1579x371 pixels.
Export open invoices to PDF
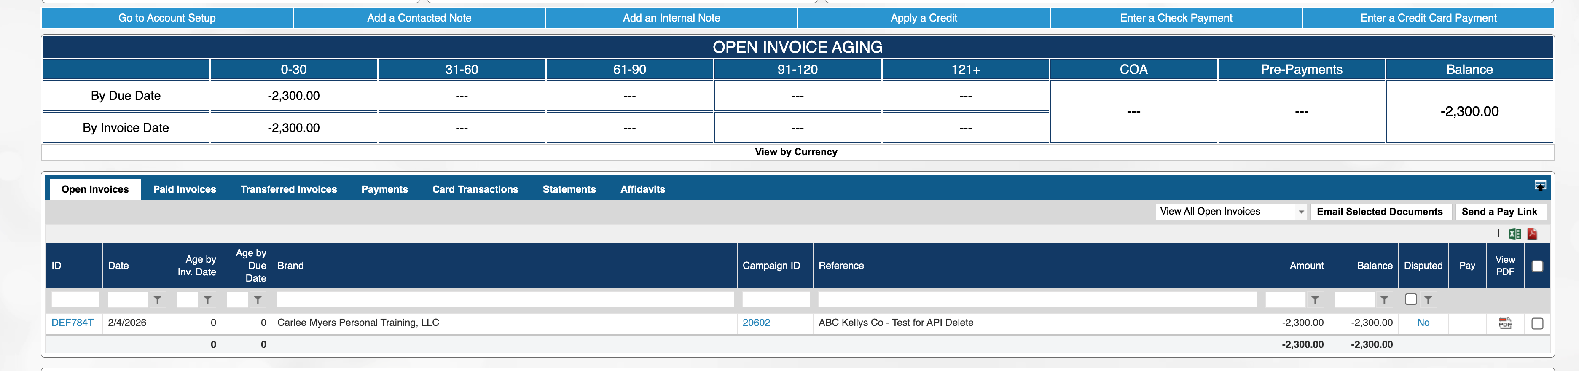pos(1532,234)
